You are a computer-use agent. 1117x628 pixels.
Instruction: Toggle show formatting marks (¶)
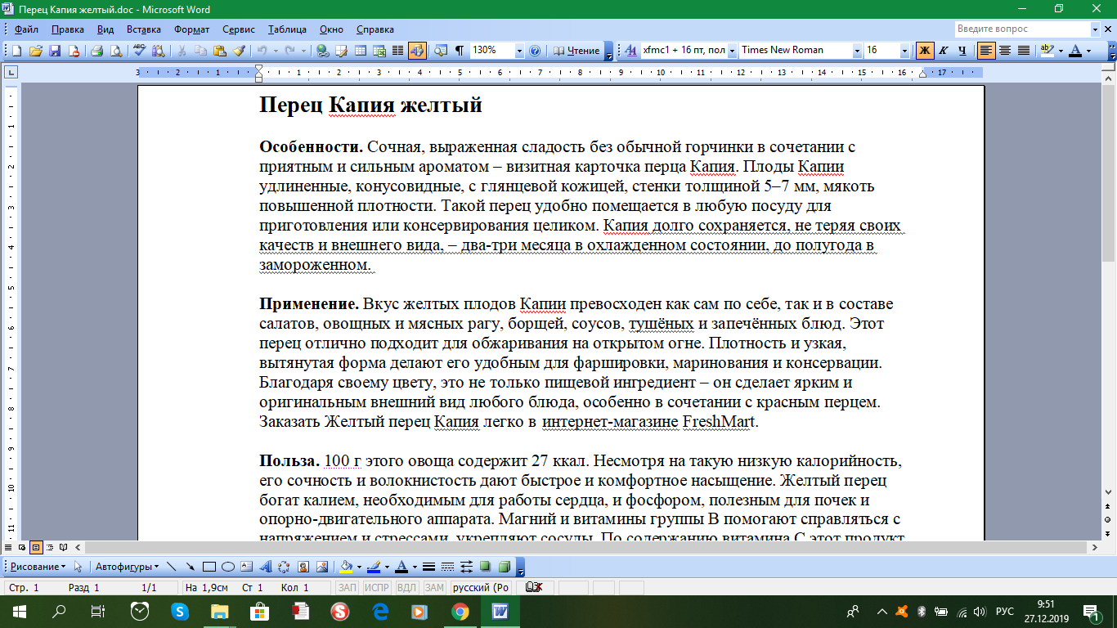[x=460, y=50]
